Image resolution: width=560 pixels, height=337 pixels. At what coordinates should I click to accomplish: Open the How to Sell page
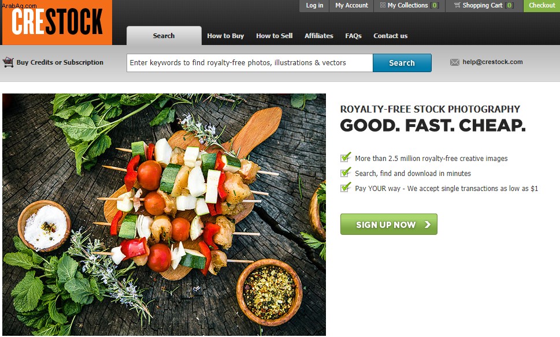(x=275, y=36)
